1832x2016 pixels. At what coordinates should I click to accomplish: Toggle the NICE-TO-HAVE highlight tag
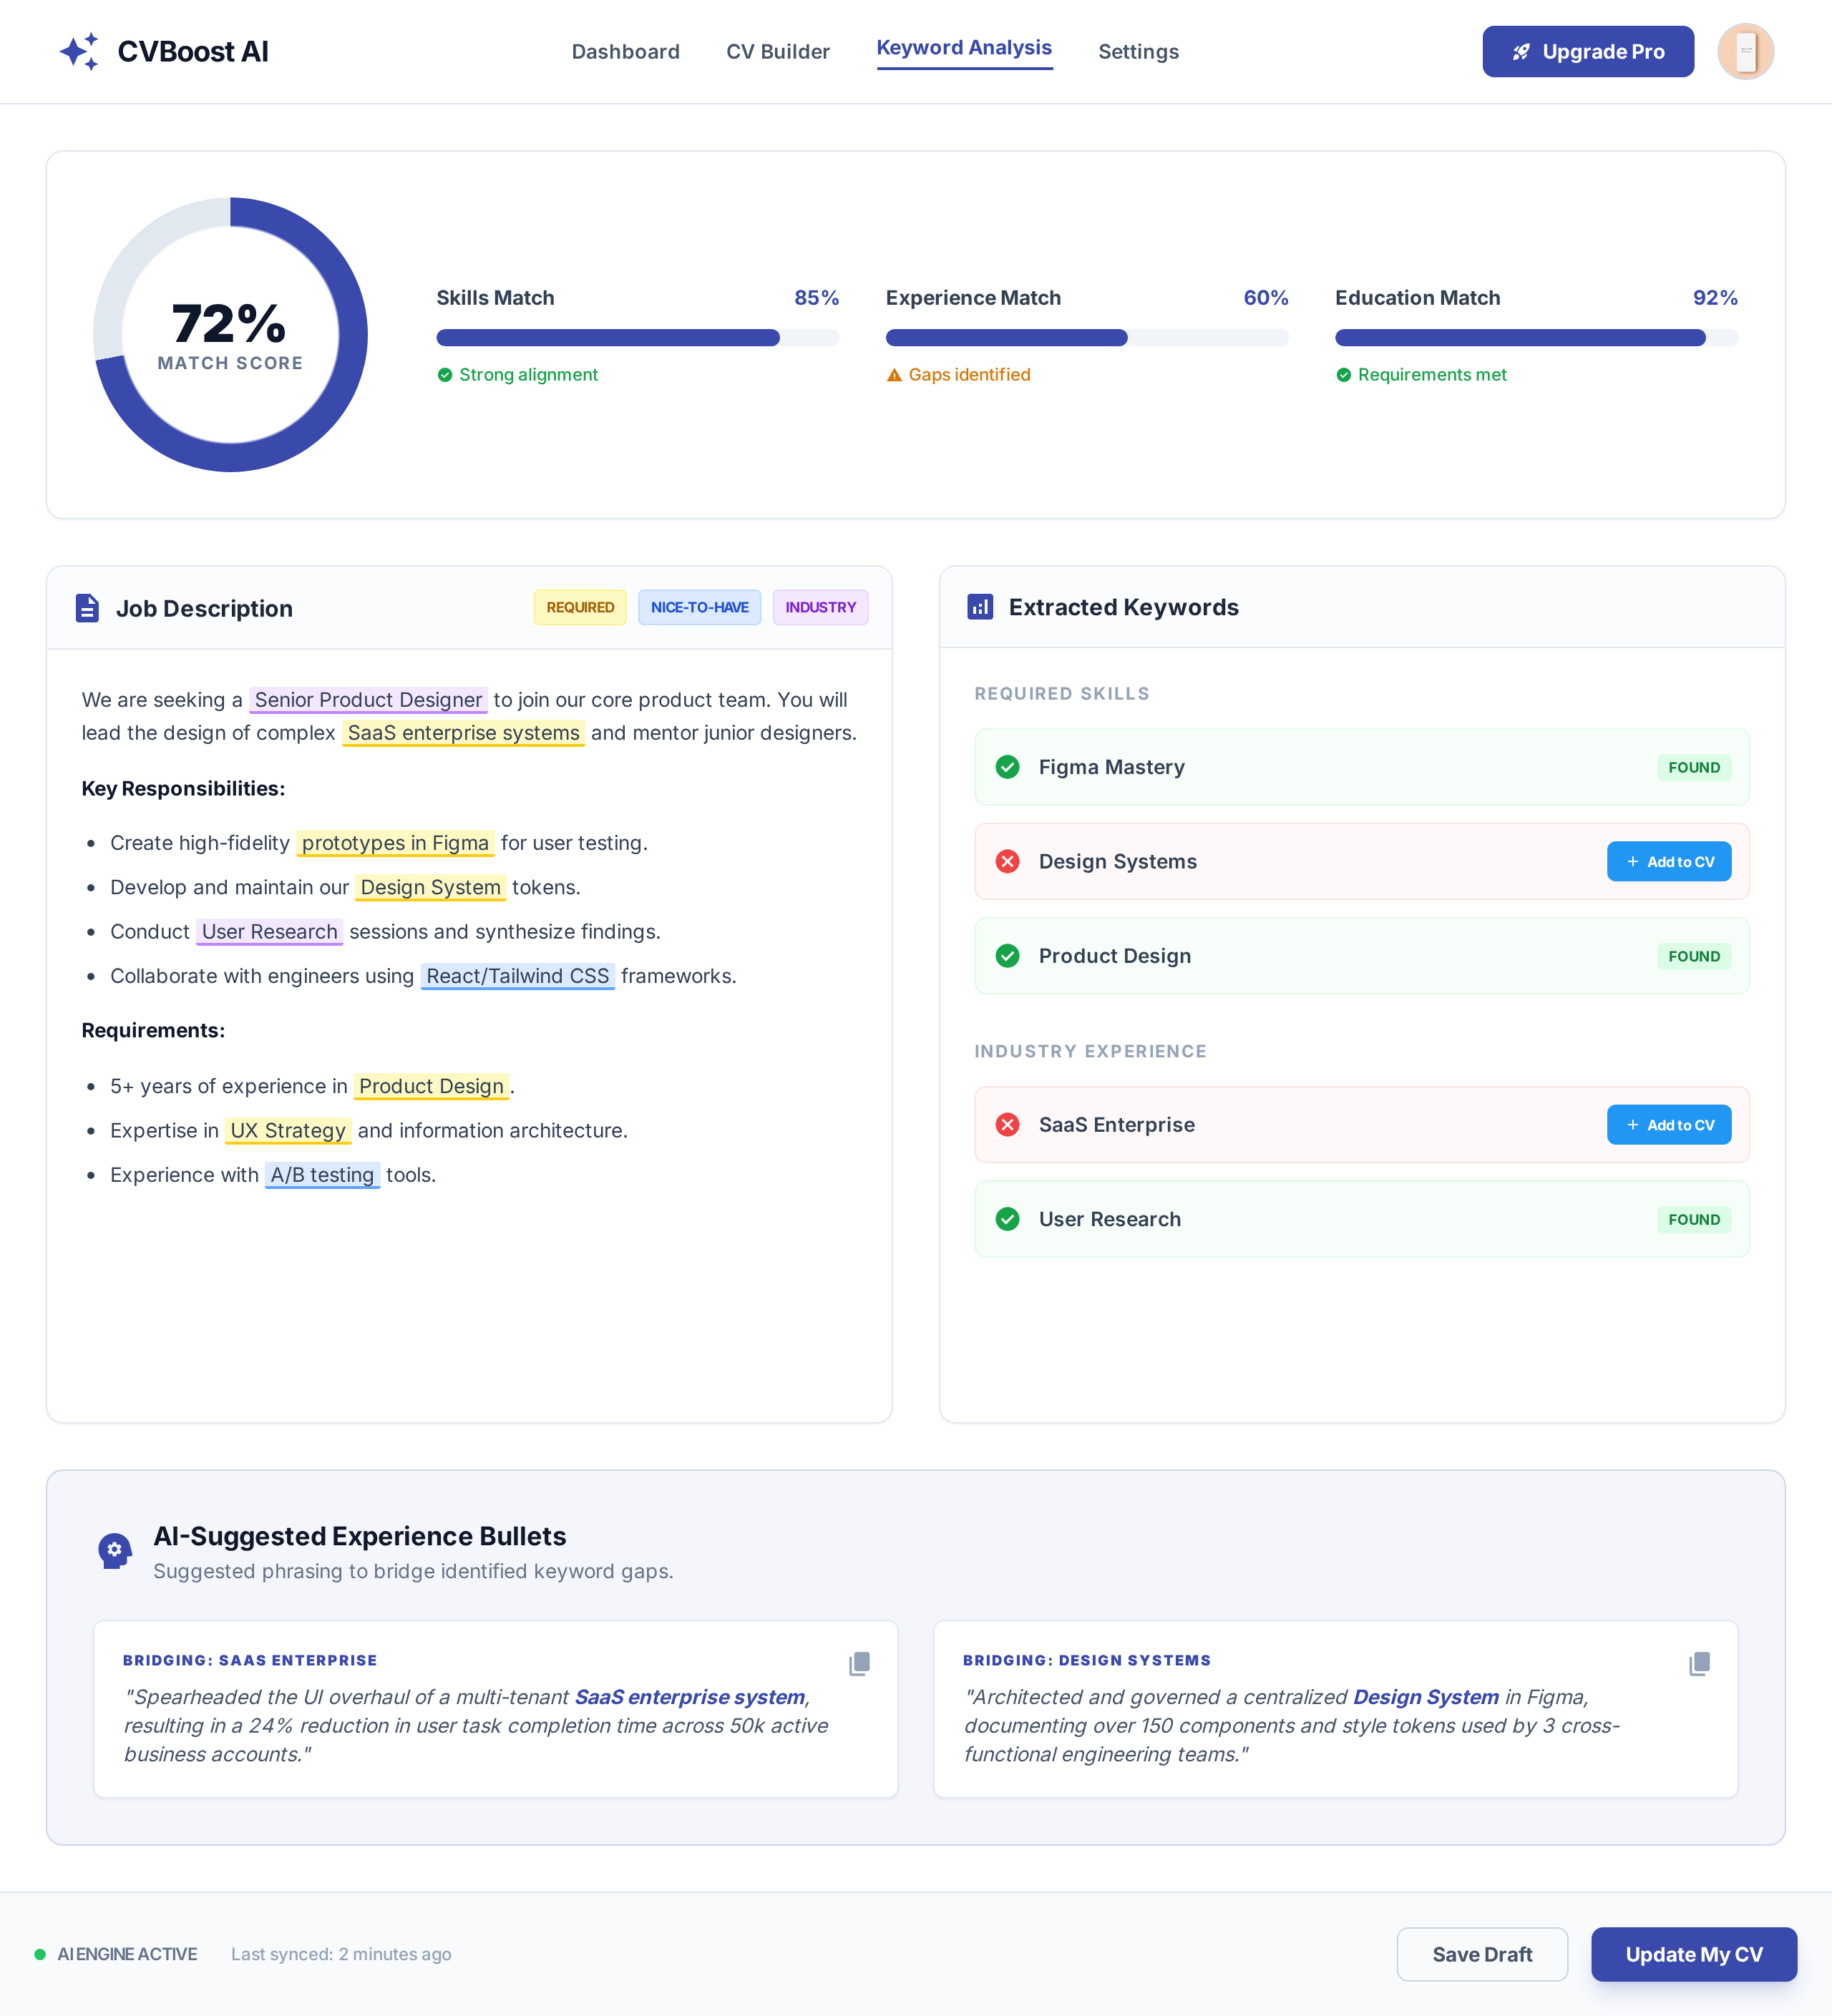tap(698, 607)
